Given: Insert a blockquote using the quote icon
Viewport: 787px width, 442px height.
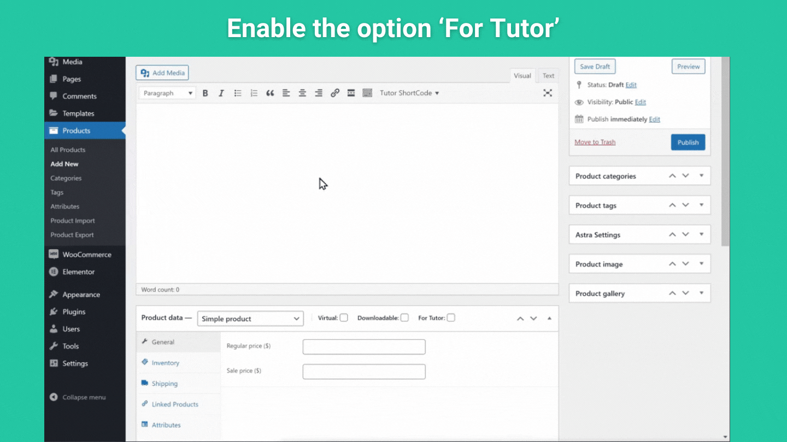Looking at the screenshot, I should 270,93.
